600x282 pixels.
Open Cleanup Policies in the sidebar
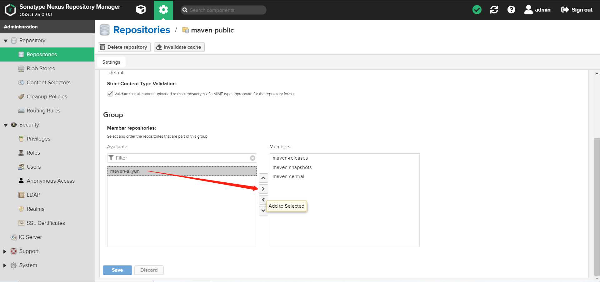tap(47, 96)
